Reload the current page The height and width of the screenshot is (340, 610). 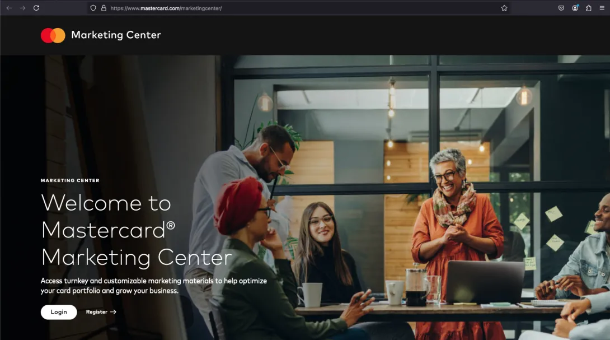pyautogui.click(x=36, y=8)
